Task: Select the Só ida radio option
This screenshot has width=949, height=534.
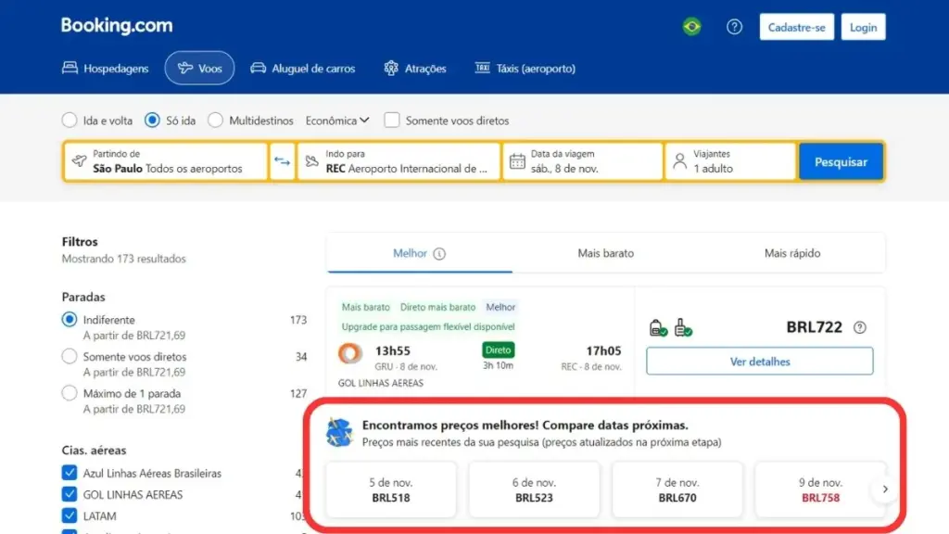Action: [x=152, y=120]
